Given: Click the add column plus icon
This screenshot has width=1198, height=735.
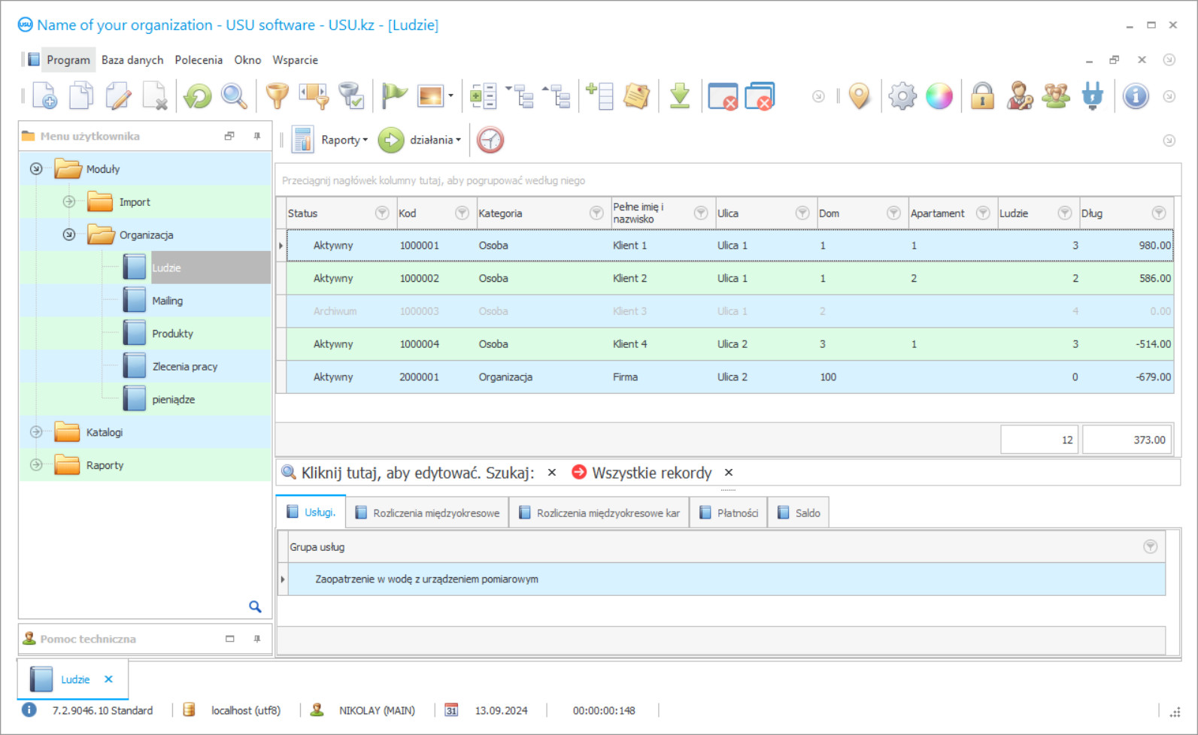Looking at the screenshot, I should 599,96.
